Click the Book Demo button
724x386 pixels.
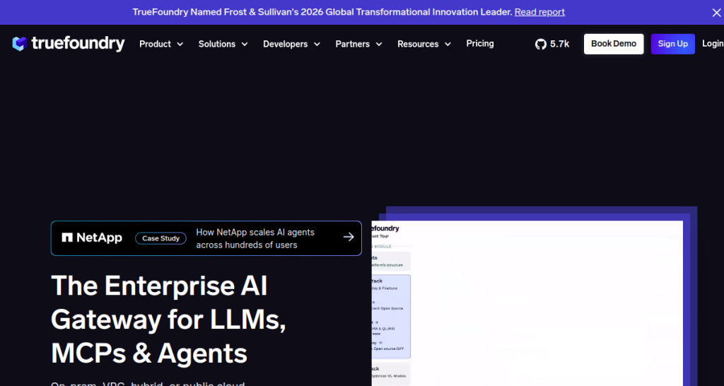pos(614,44)
